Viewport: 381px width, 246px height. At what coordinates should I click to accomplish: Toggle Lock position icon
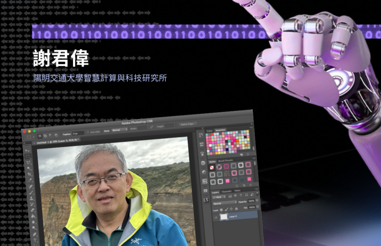pyautogui.click(x=231, y=209)
